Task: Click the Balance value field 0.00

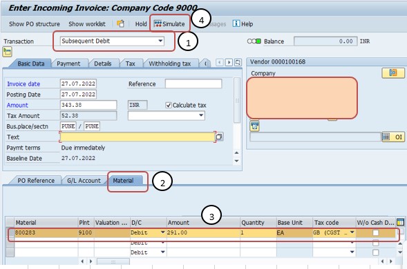Action: pos(325,41)
